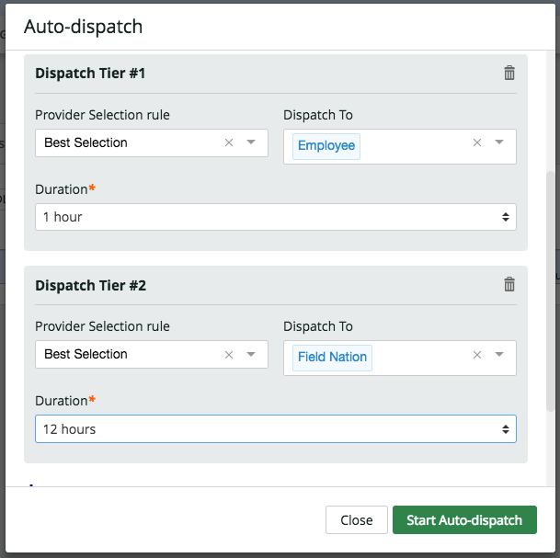The width and height of the screenshot is (560, 558).
Task: Click the Field Nation tag in Dispatch To
Action: 332,358
